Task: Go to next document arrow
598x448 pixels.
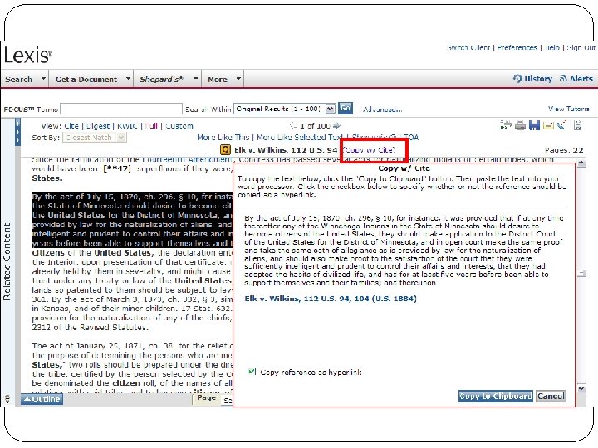Action: click(x=336, y=125)
